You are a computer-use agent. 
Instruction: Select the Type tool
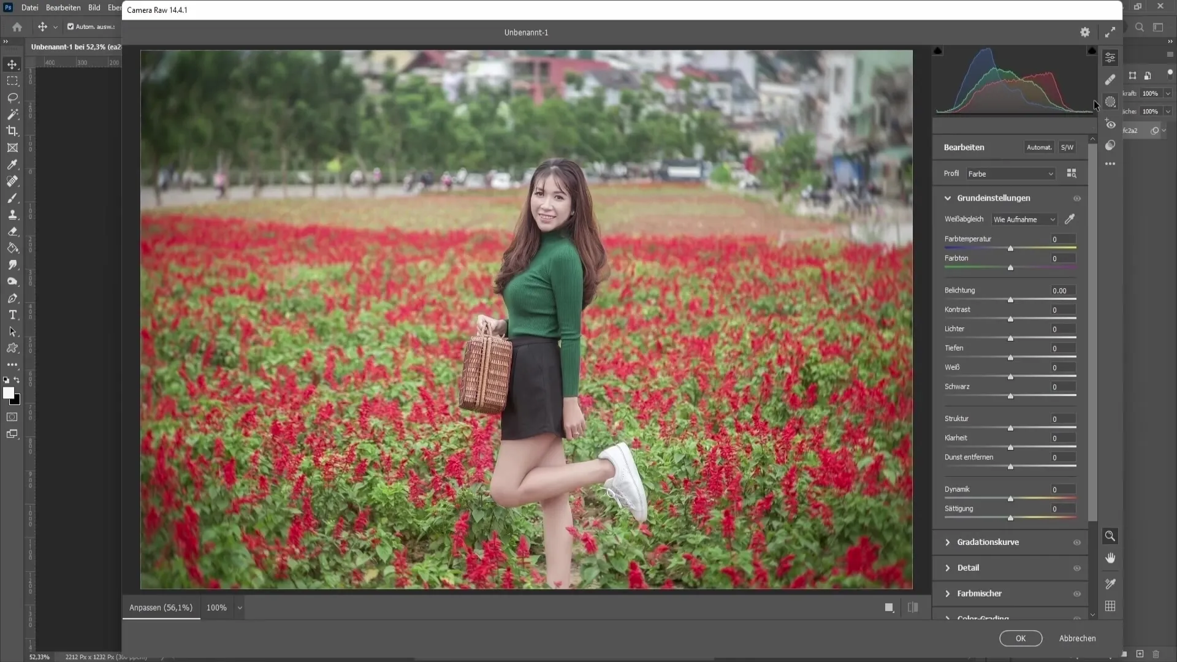coord(12,314)
